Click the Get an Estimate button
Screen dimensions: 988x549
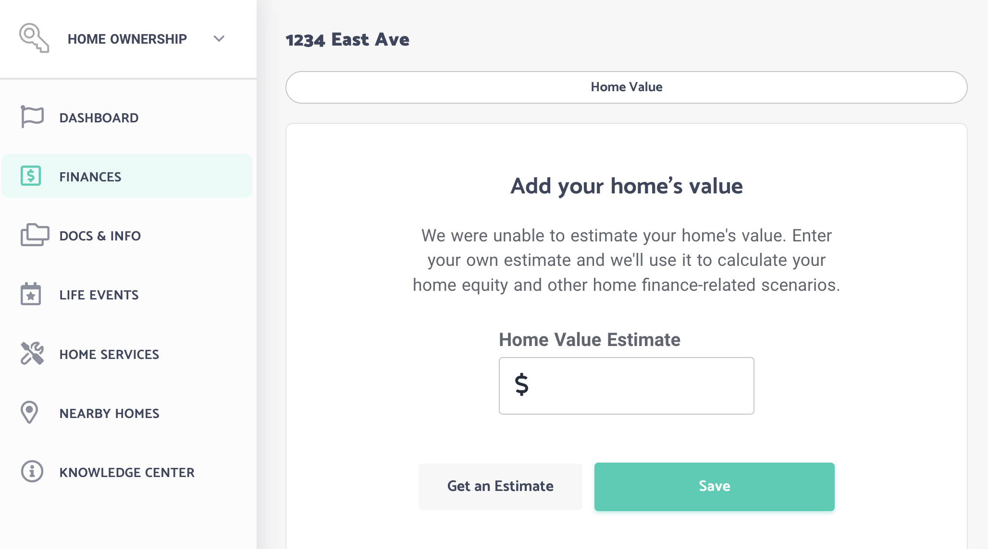tap(500, 486)
